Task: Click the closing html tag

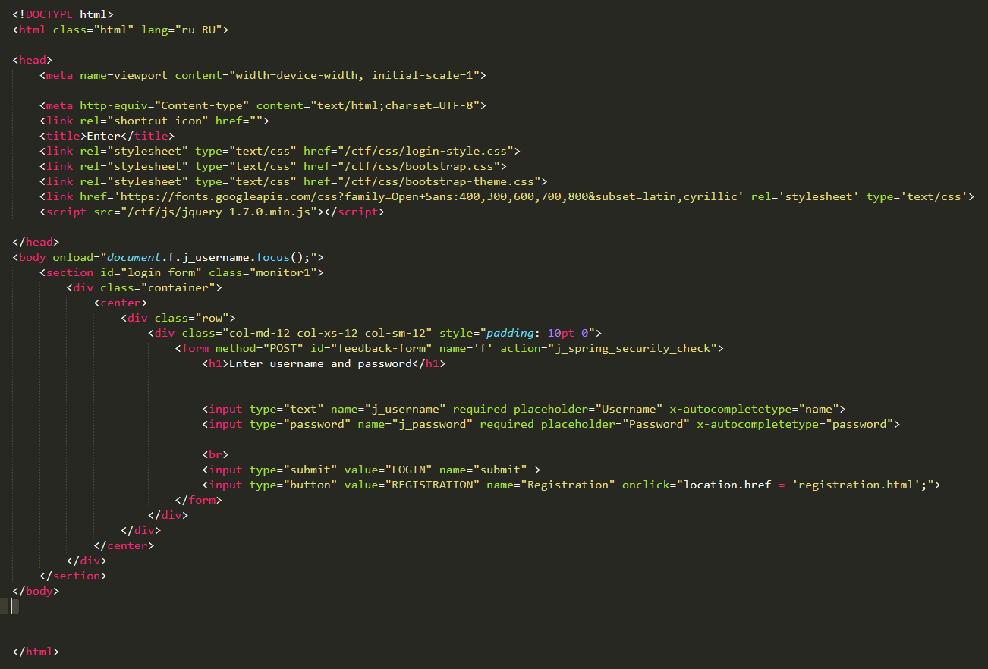Action: click(36, 652)
